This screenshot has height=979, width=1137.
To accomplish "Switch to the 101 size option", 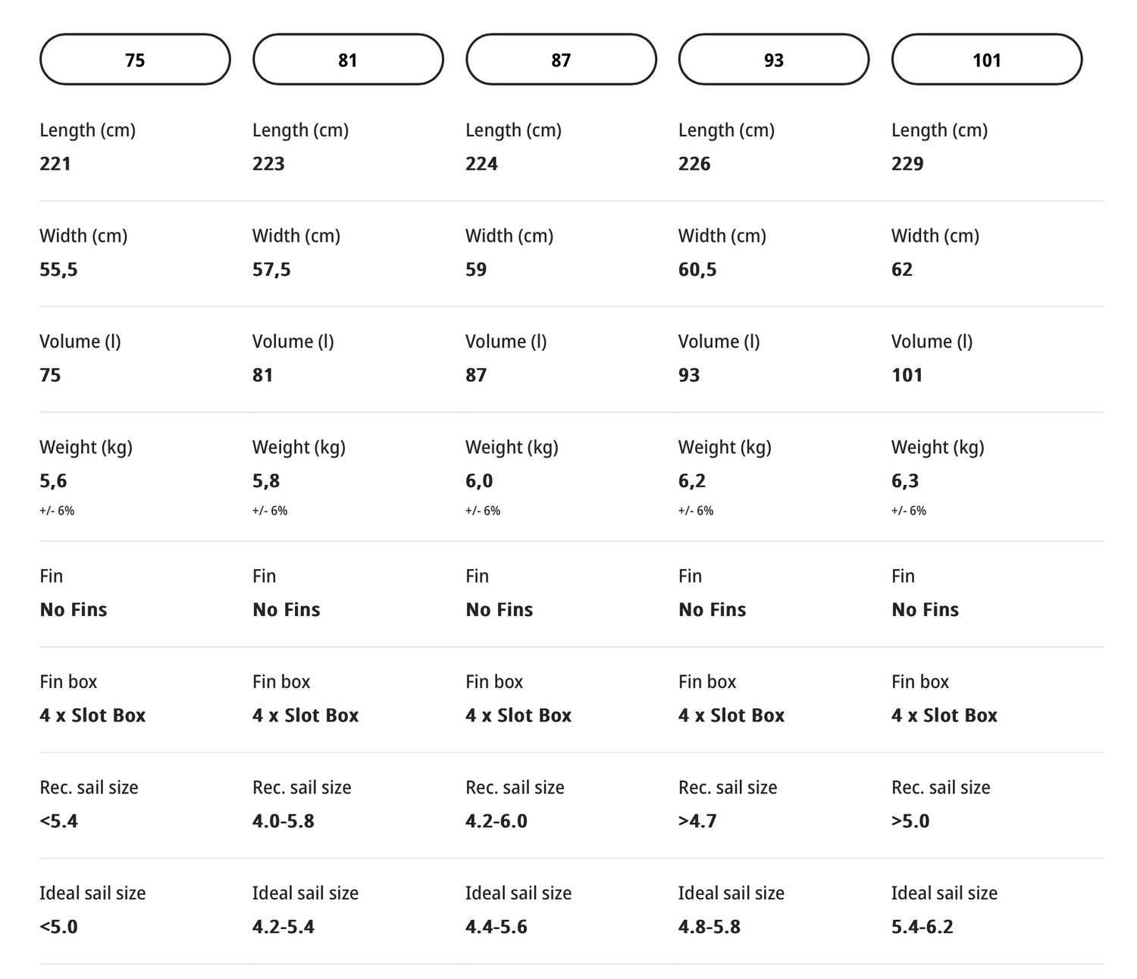I will [x=986, y=60].
